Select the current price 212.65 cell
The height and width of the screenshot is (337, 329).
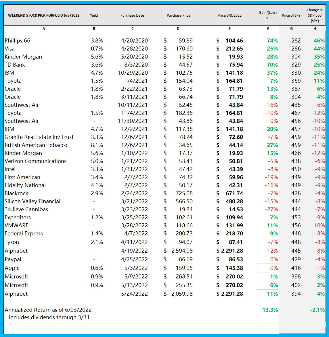point(234,49)
